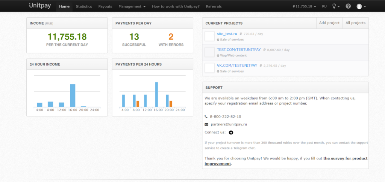This screenshot has width=385, height=182.
Task: Click the envelope icon beside partners@unitpay.ru
Action: tap(206, 124)
